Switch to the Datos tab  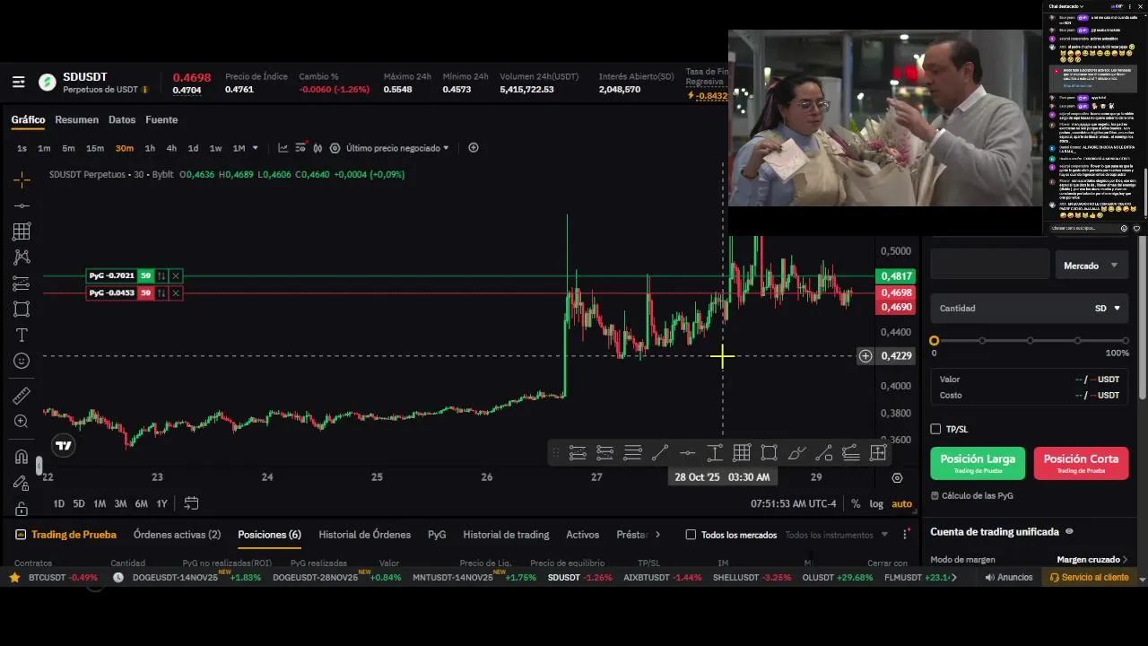[x=122, y=119]
